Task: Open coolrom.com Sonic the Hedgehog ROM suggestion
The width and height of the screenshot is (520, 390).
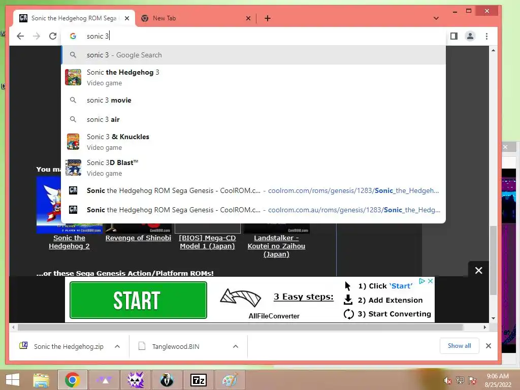Action: point(253,191)
